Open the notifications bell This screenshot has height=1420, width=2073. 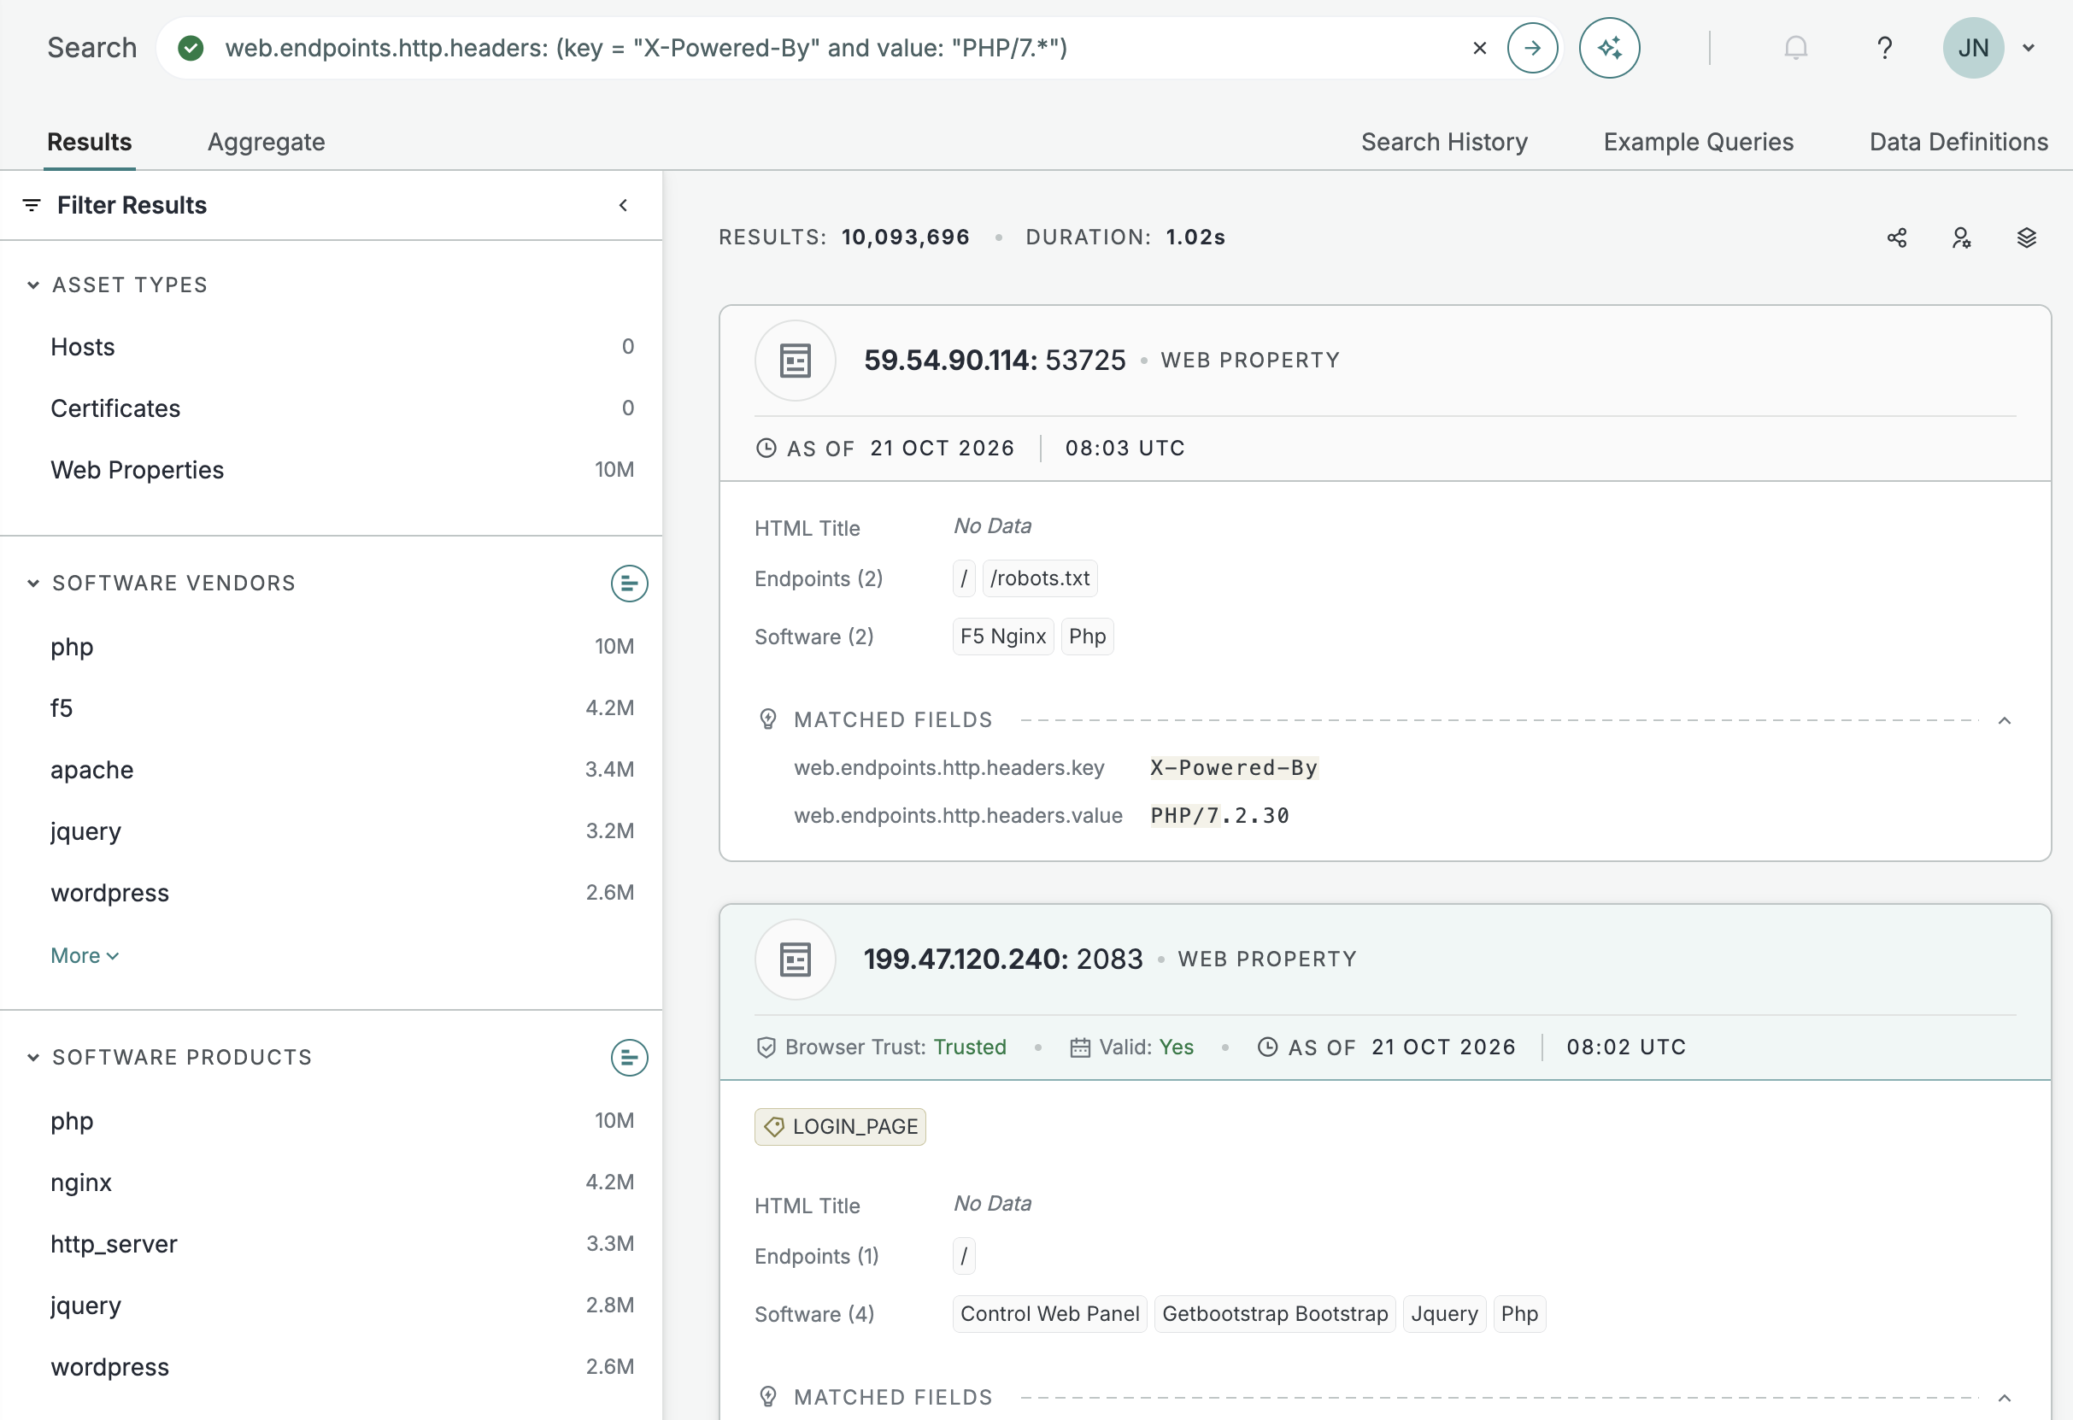point(1795,48)
